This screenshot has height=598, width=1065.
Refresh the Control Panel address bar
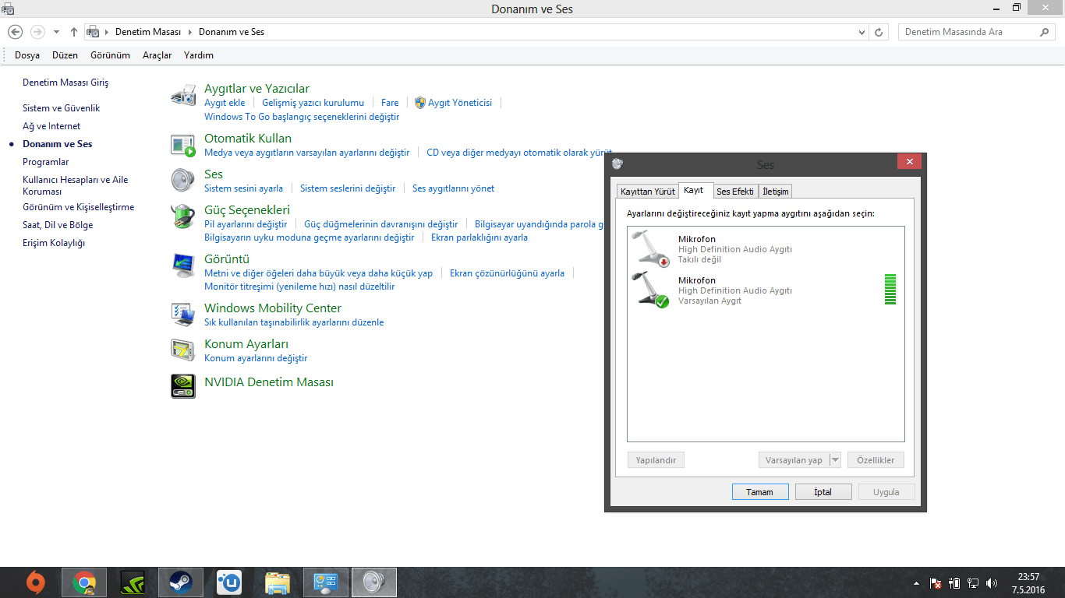click(x=879, y=32)
